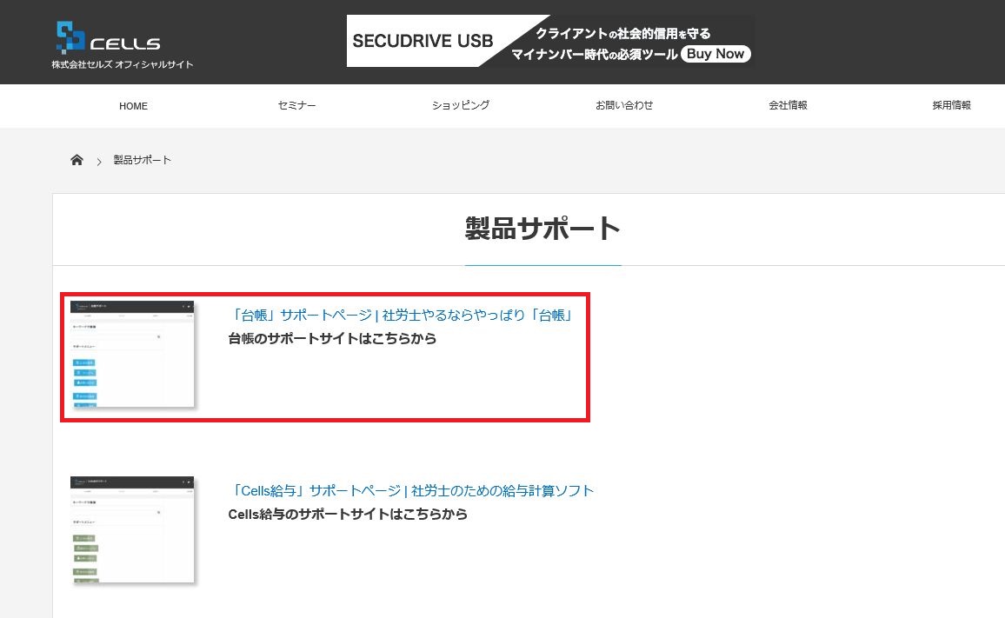Viewport: 1005px width, 618px height.
Task: Open the 採用情報 menu item
Action: point(952,105)
